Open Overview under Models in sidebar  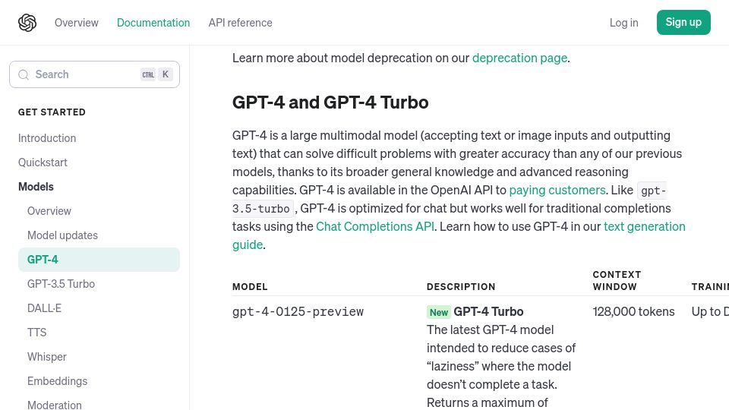49,210
